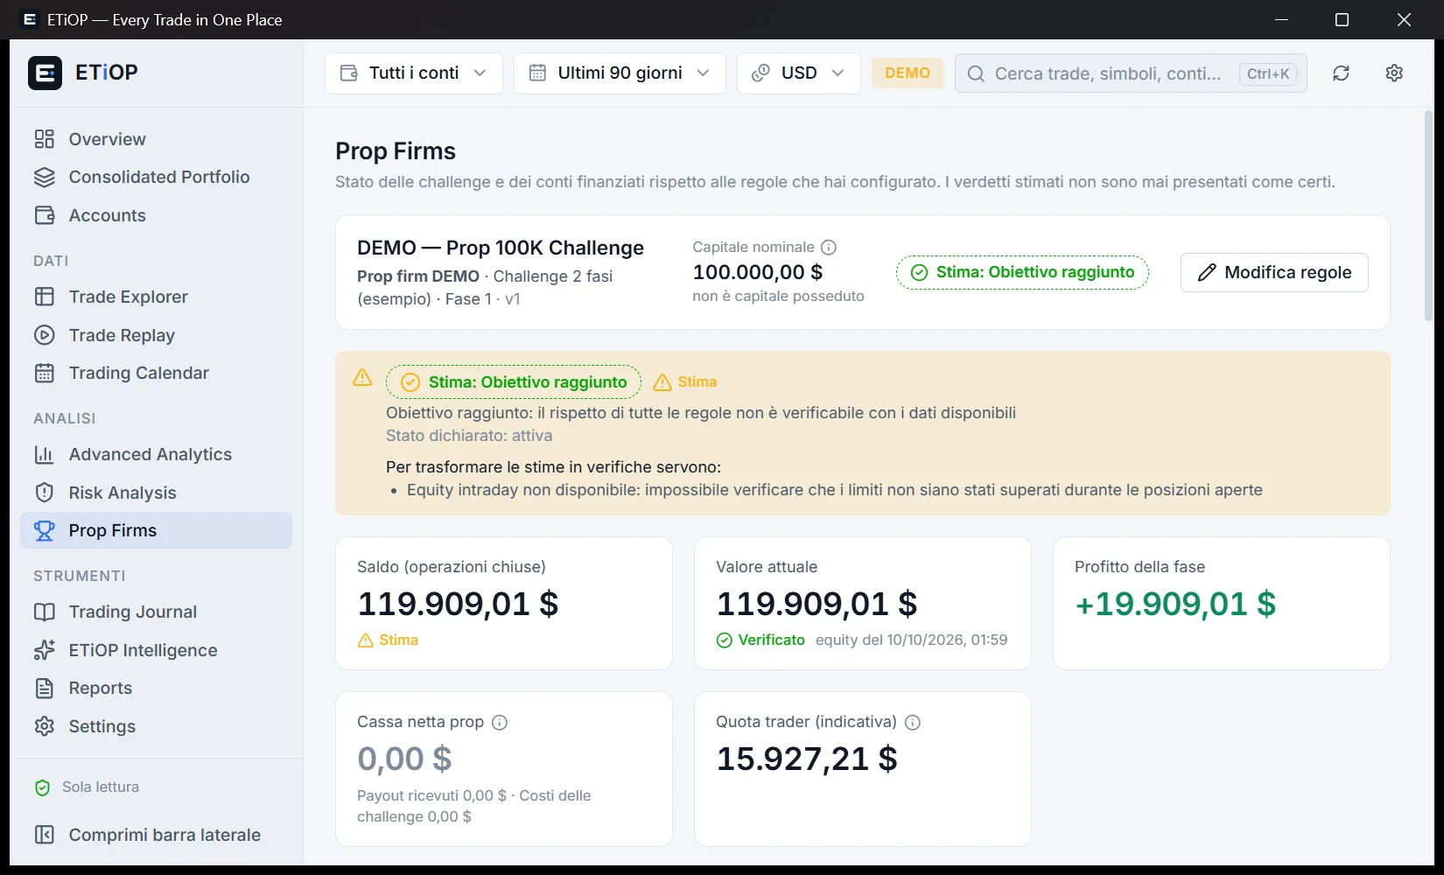The height and width of the screenshot is (875, 1444).
Task: Click the Trading Calendar icon
Action: pos(45,373)
